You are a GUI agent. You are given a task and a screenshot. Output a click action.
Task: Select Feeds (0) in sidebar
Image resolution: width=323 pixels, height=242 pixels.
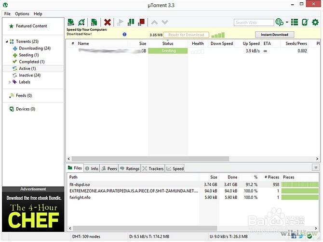click(24, 96)
